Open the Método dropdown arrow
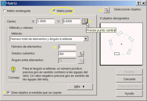 pyautogui.click(x=86, y=39)
